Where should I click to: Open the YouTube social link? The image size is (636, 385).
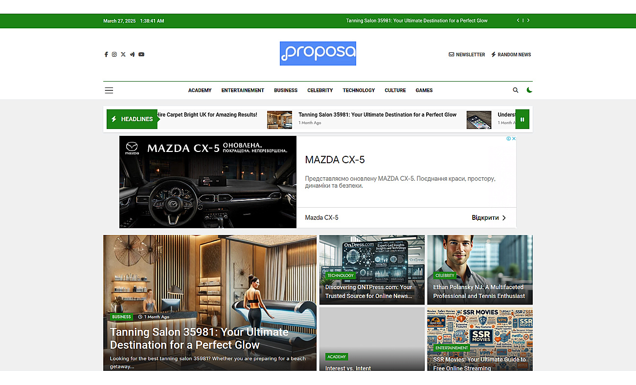coord(141,54)
